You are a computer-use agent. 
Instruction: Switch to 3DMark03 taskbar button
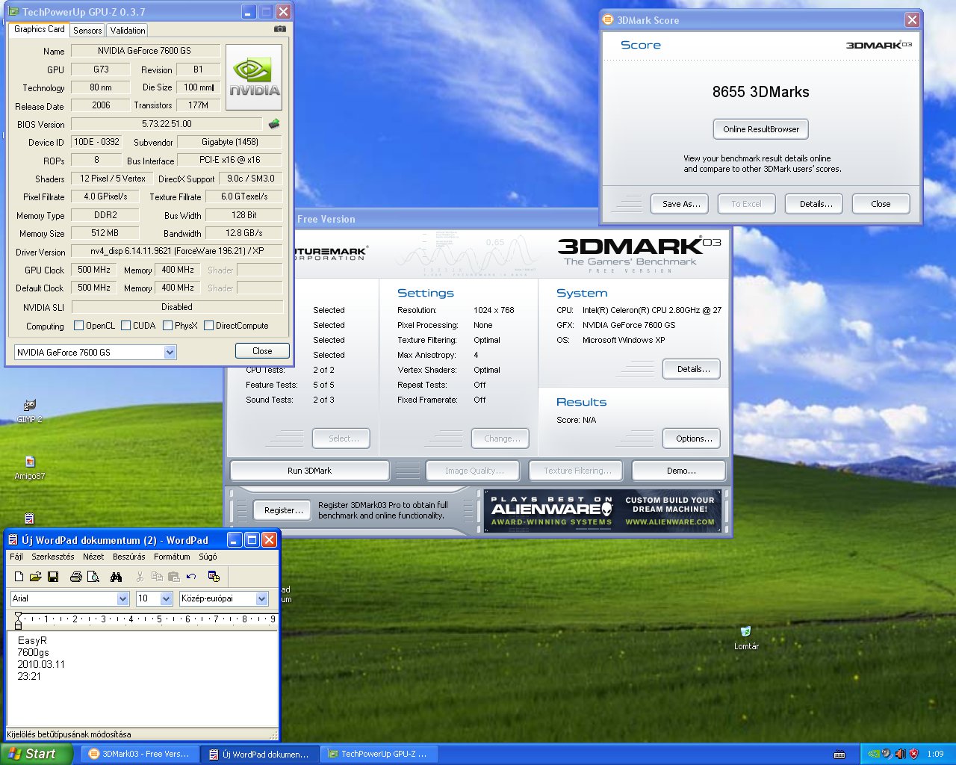click(x=140, y=754)
